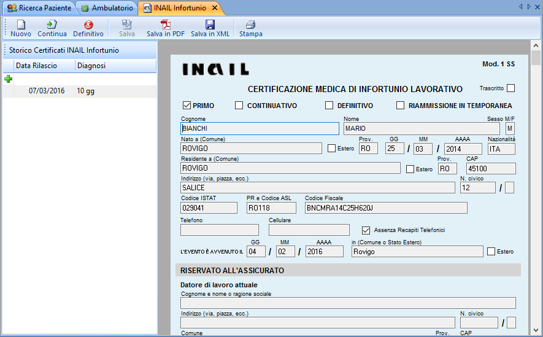Check the DEFINITIVO checkbox
The height and width of the screenshot is (337, 543).
[329, 106]
